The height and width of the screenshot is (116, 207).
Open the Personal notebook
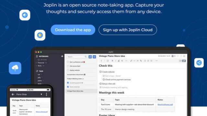pos(41,63)
